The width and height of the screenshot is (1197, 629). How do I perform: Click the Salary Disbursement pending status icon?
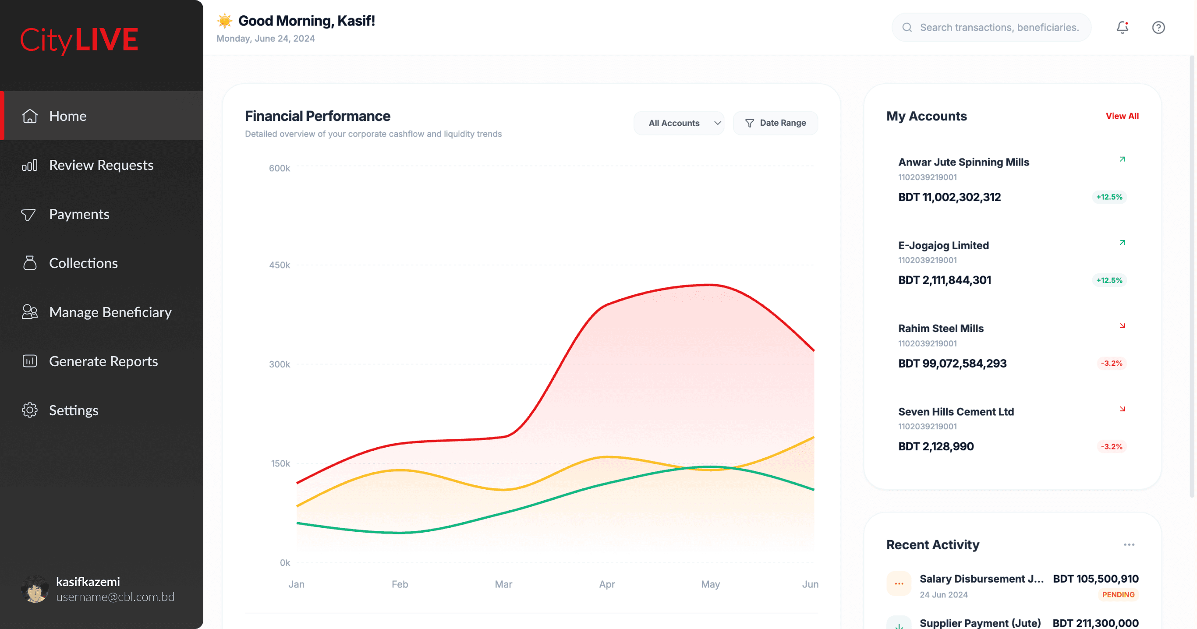[x=899, y=583]
